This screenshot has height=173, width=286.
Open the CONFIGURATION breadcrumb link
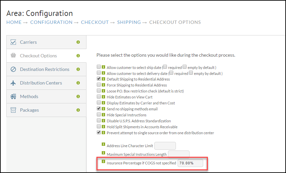tap(51, 22)
